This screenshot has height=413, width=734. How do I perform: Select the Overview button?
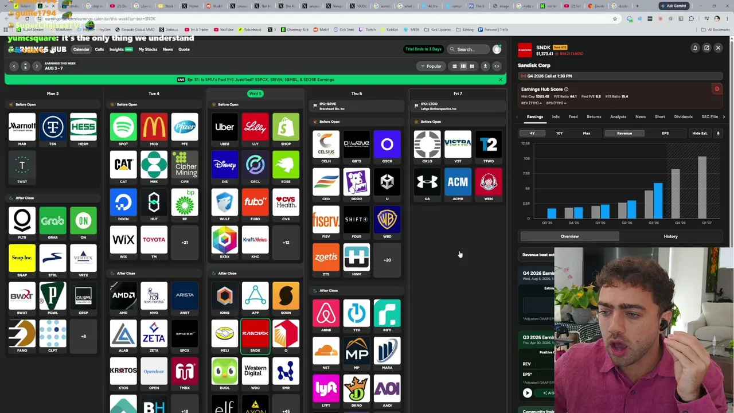click(x=570, y=236)
